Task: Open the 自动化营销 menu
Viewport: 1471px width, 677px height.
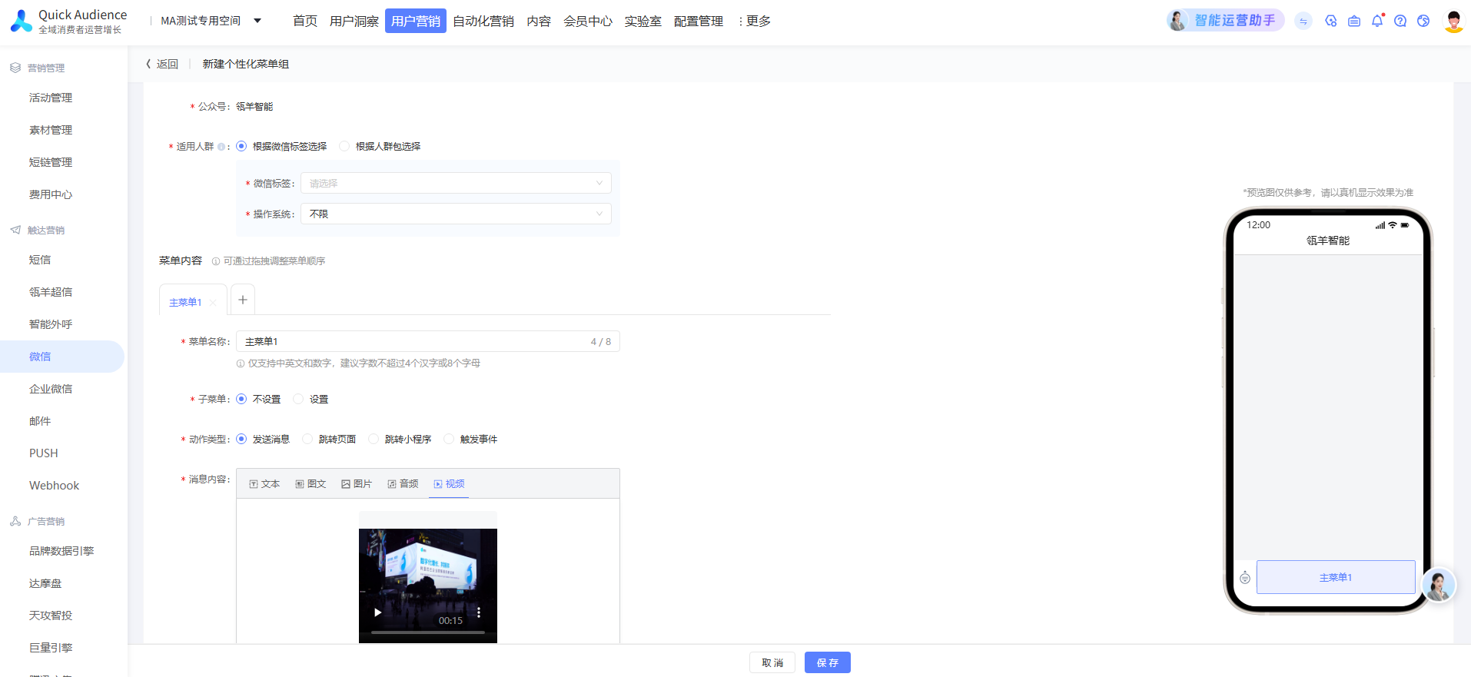Action: click(483, 21)
